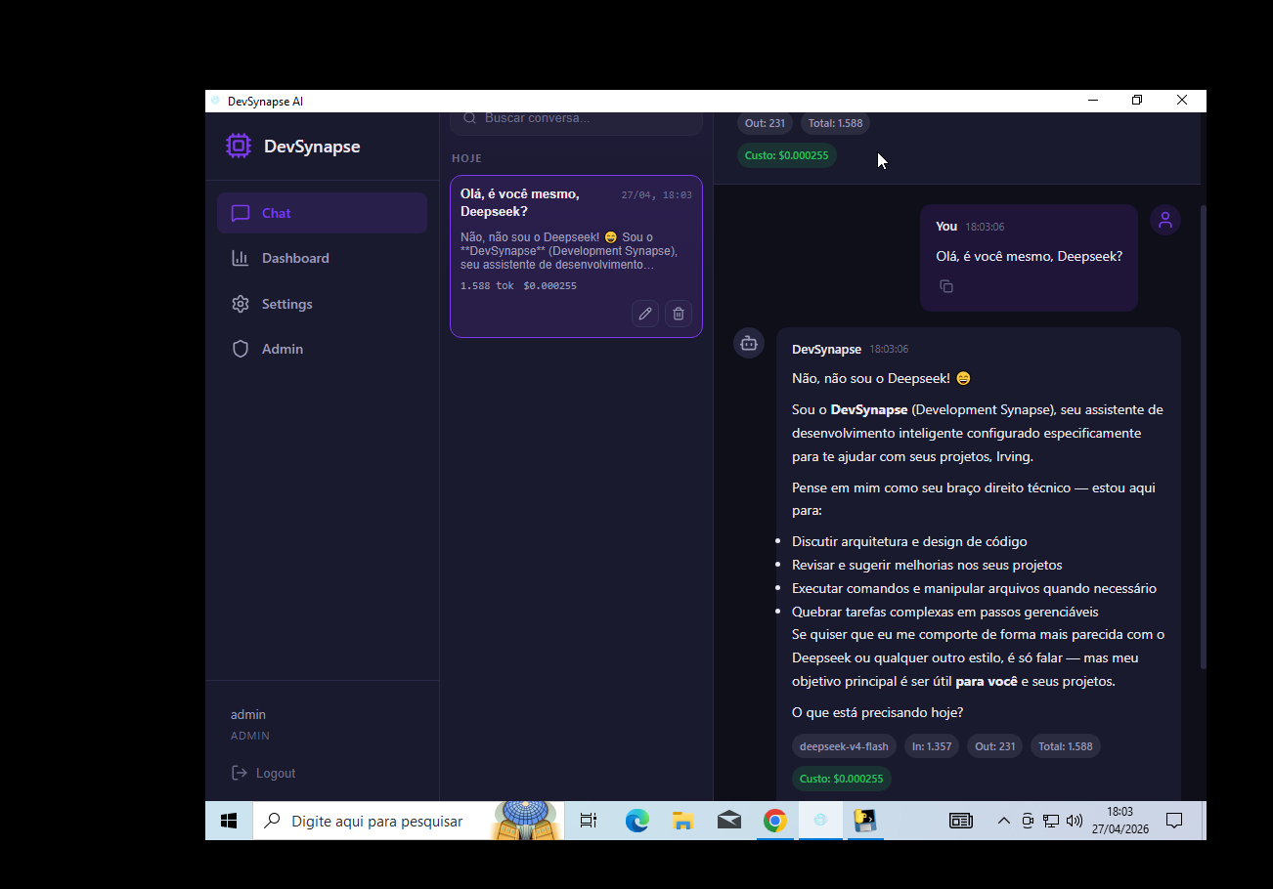Show hidden system tray icons chevron

pyautogui.click(x=1003, y=821)
